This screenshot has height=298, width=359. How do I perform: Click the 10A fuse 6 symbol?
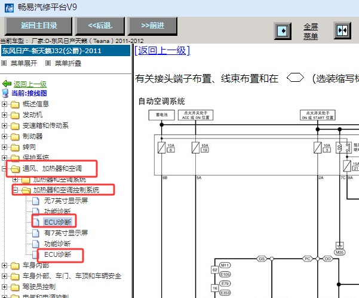(x=162, y=148)
